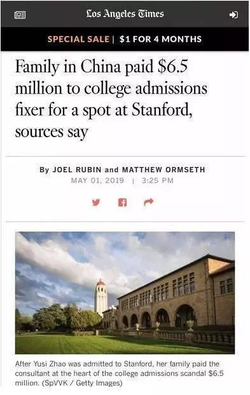The image size is (250, 395).
Task: Click the curved share arrow icon
Action: 149,202
